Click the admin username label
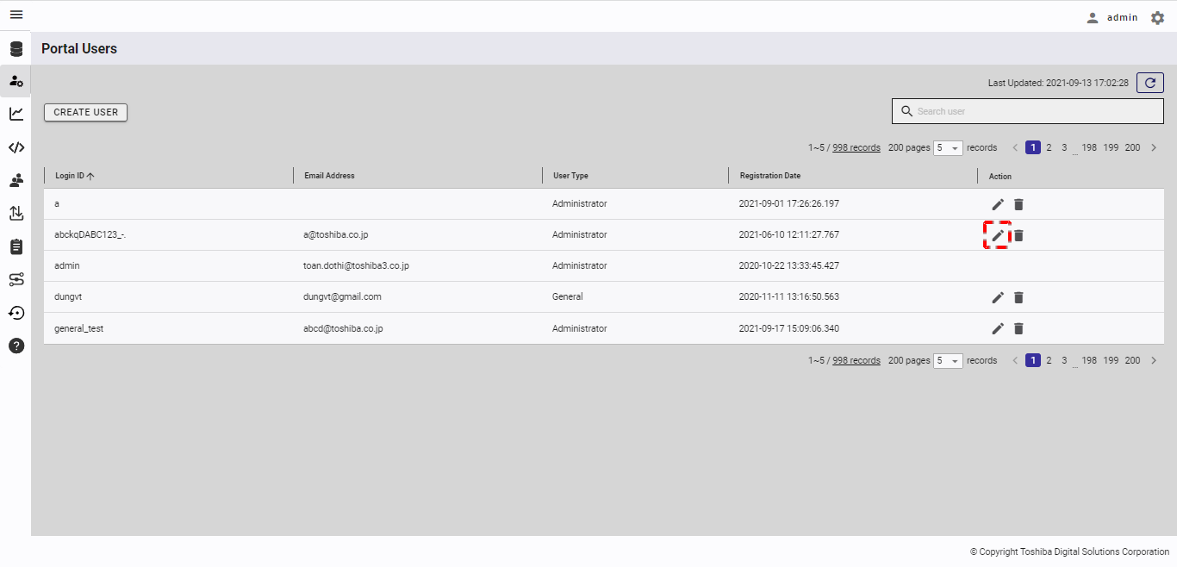The image size is (1177, 567). coord(1123,17)
